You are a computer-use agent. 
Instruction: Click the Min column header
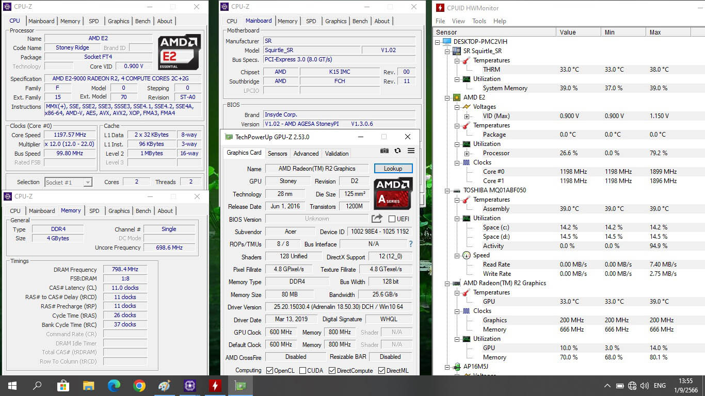(623, 32)
